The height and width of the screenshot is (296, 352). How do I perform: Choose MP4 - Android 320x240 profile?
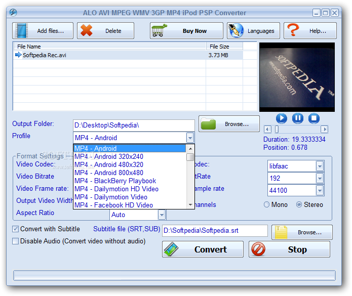tap(130, 156)
